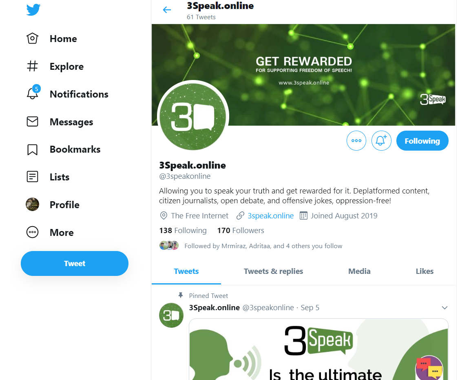Expand the More menu in sidebar

tap(50, 232)
